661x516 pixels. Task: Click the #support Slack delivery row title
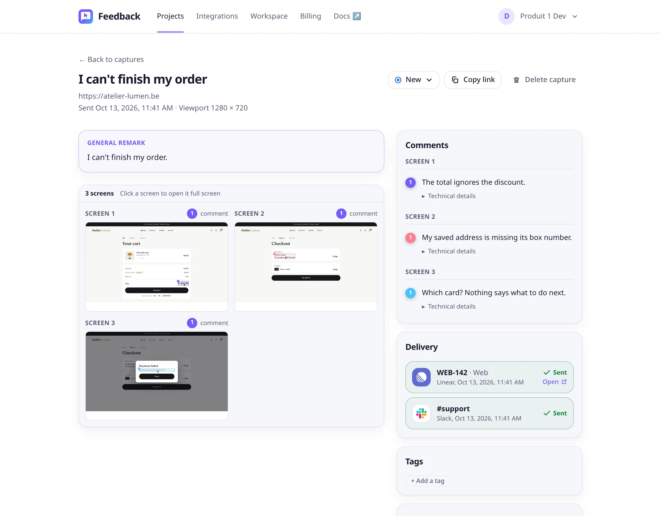coord(453,409)
